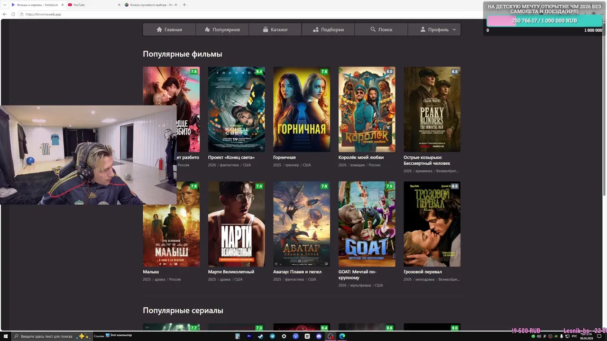
Task: Open the GOAT movie poster
Action: 367,224
